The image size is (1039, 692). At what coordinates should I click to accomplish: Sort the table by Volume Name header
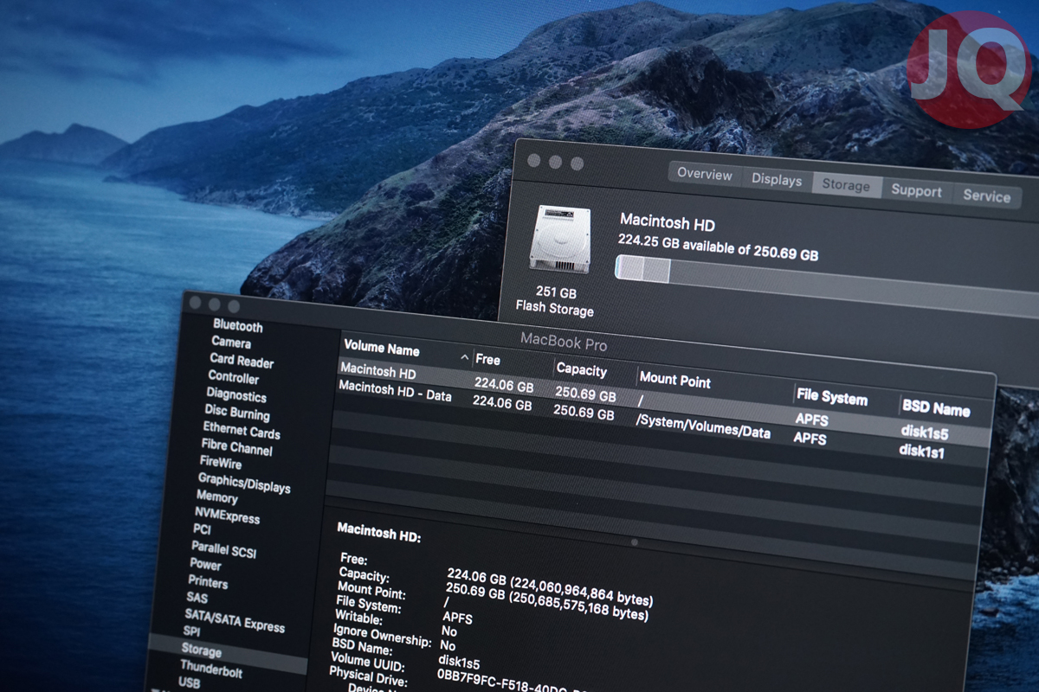pos(382,349)
